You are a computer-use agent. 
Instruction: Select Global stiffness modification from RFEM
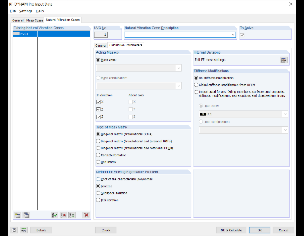pos(196,85)
